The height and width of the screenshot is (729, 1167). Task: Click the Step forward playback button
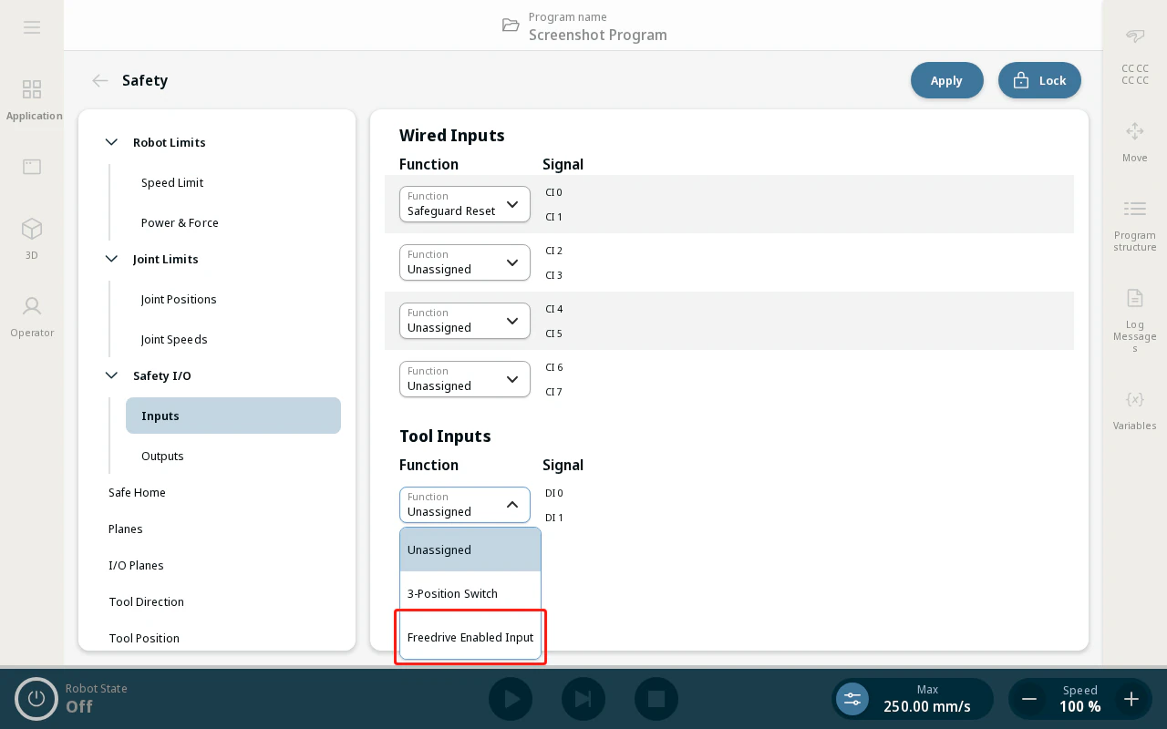point(583,699)
